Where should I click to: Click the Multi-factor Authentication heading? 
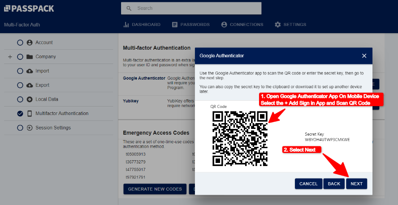156,48
